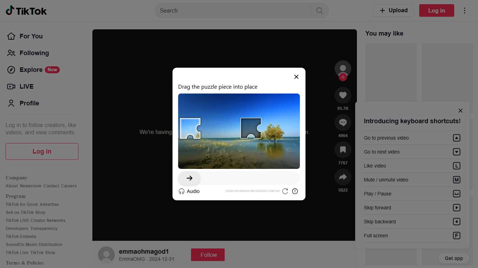Click the puzzle slider arrow handle

[189, 178]
